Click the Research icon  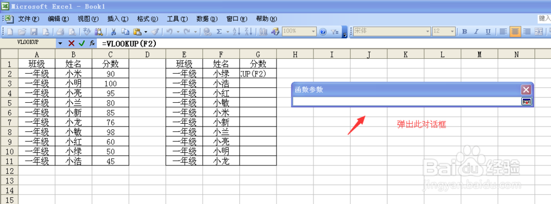99,31
